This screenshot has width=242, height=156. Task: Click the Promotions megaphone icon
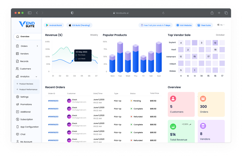coord(17,105)
